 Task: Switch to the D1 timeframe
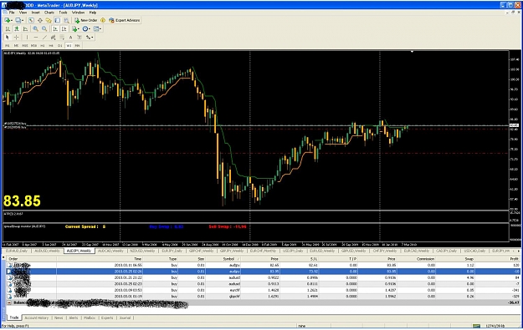click(60, 46)
